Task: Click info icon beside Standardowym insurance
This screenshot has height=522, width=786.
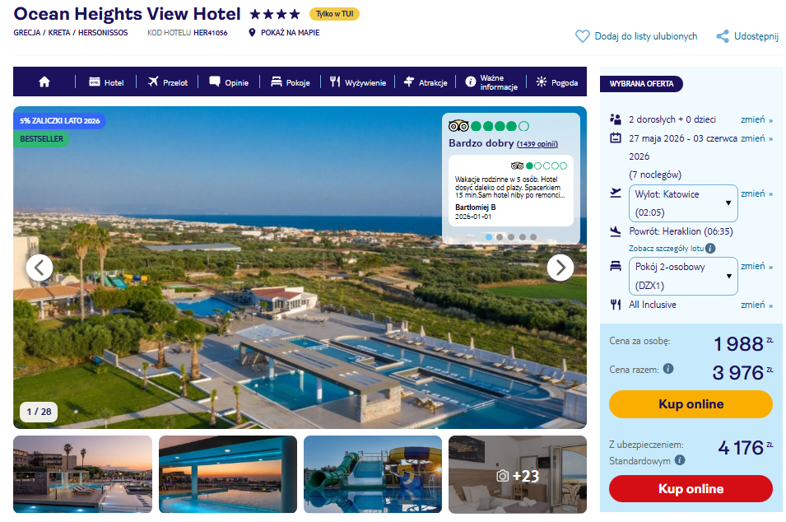Action: click(680, 459)
